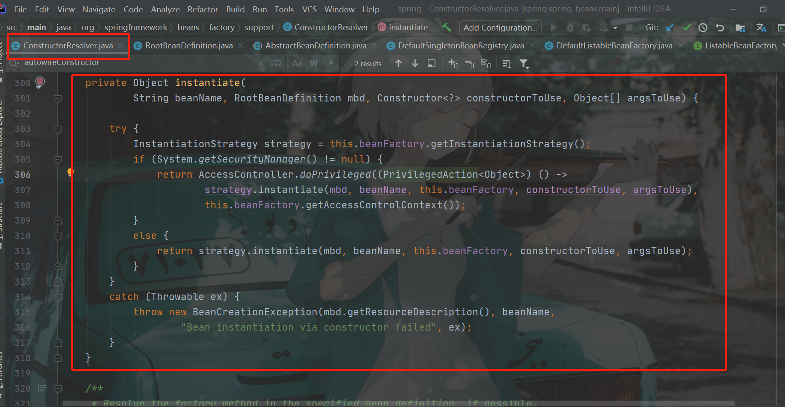785x407 pixels.
Task: Collapse the try block fold at line 303
Action: pyautogui.click(x=58, y=129)
